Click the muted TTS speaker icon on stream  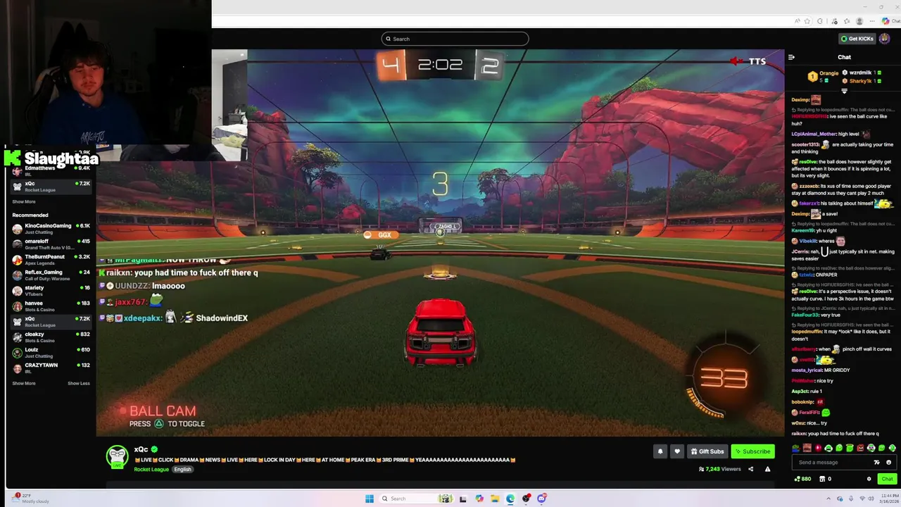(736, 61)
